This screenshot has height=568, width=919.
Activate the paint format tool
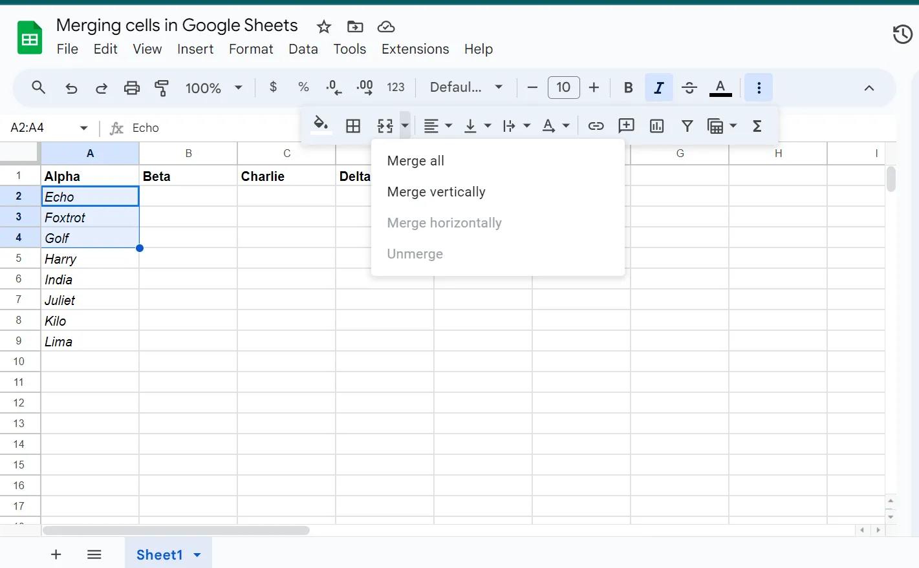[162, 88]
